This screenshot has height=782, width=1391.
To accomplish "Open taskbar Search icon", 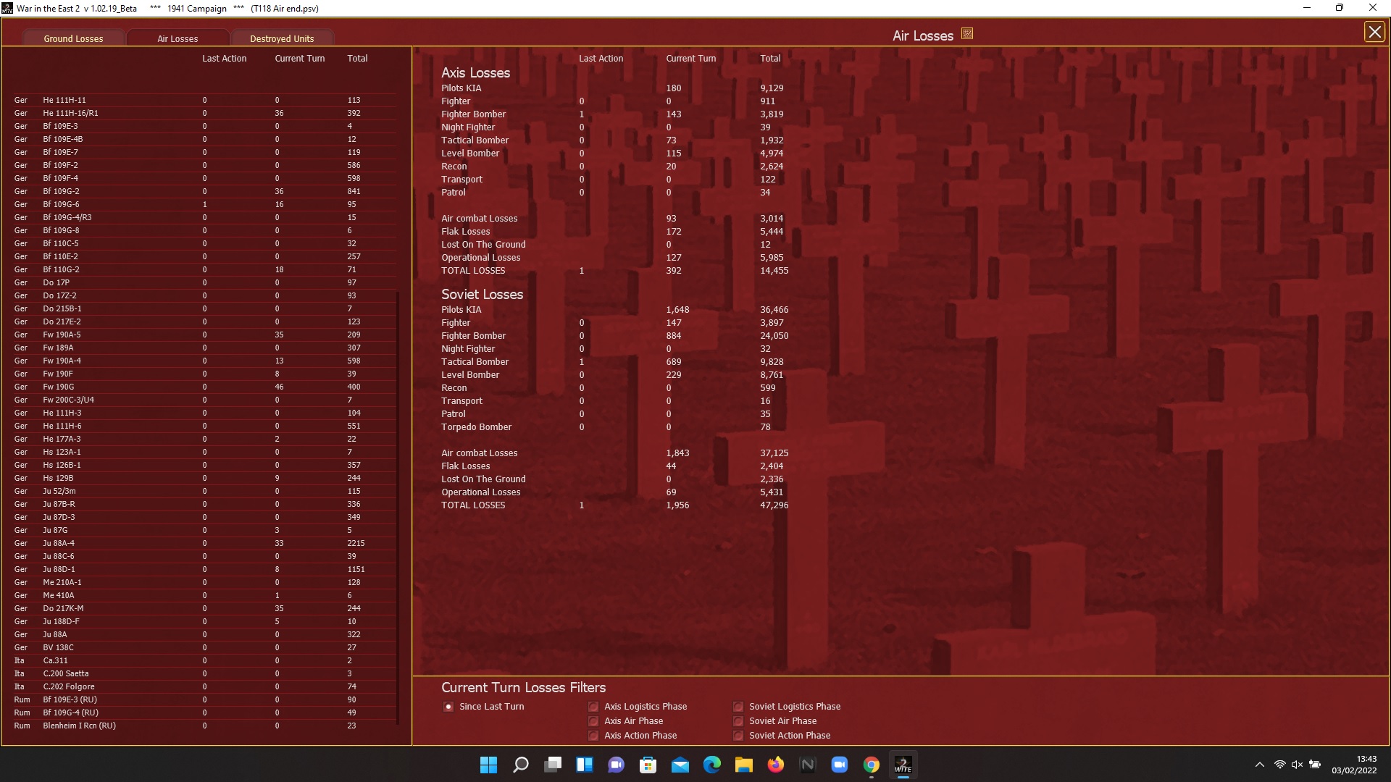I will click(520, 765).
